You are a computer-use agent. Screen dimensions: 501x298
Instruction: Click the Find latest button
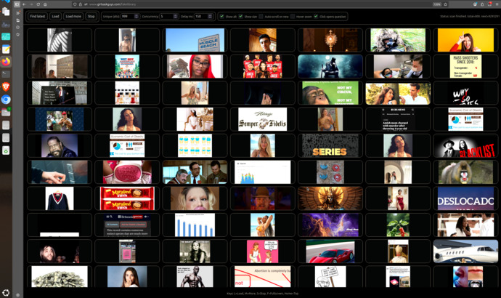click(37, 16)
